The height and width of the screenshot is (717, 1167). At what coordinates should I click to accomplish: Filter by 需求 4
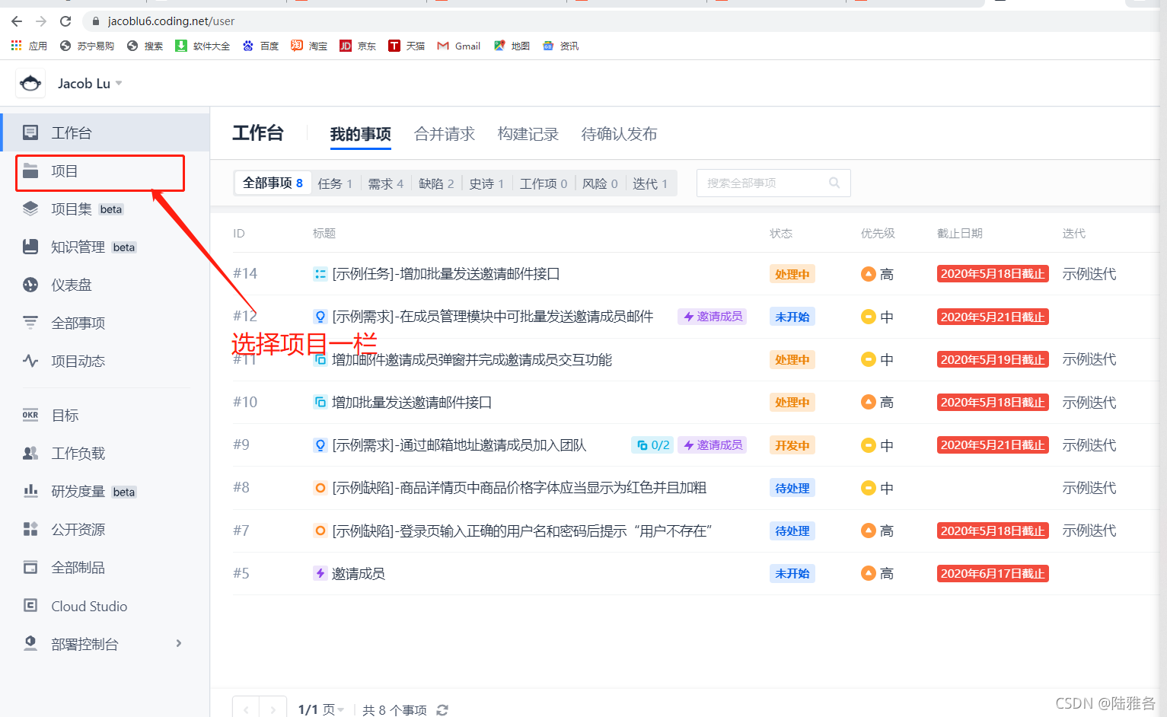coord(385,183)
